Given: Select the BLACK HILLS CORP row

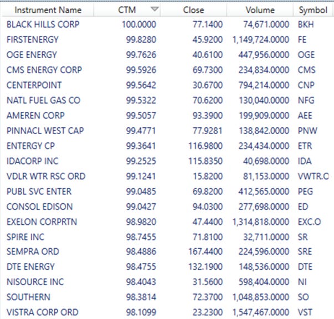Looking at the screenshot, I should pyautogui.click(x=167, y=24).
